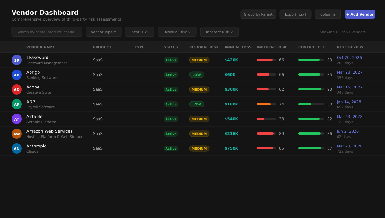Click 1Password vendor name
The width and height of the screenshot is (385, 218).
[x=37, y=57]
